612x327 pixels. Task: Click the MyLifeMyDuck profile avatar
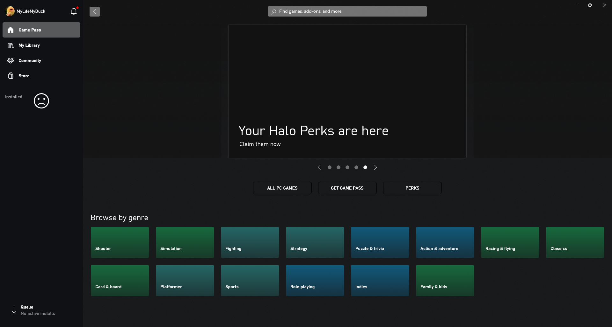click(10, 11)
